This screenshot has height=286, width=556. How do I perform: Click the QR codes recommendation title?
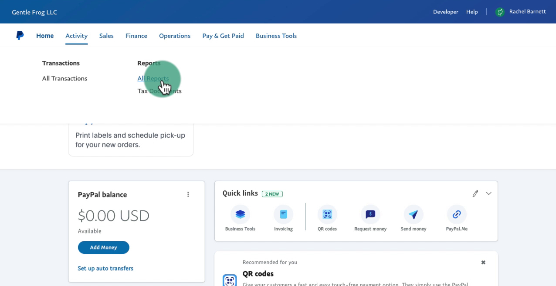click(258, 274)
